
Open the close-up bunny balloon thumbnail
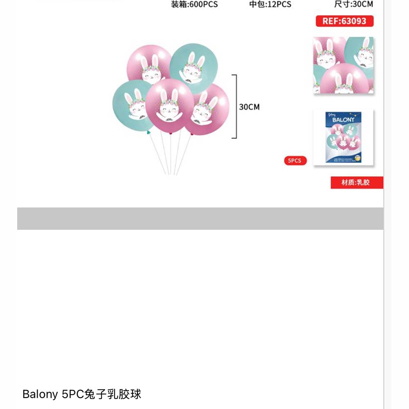[x=343, y=65]
